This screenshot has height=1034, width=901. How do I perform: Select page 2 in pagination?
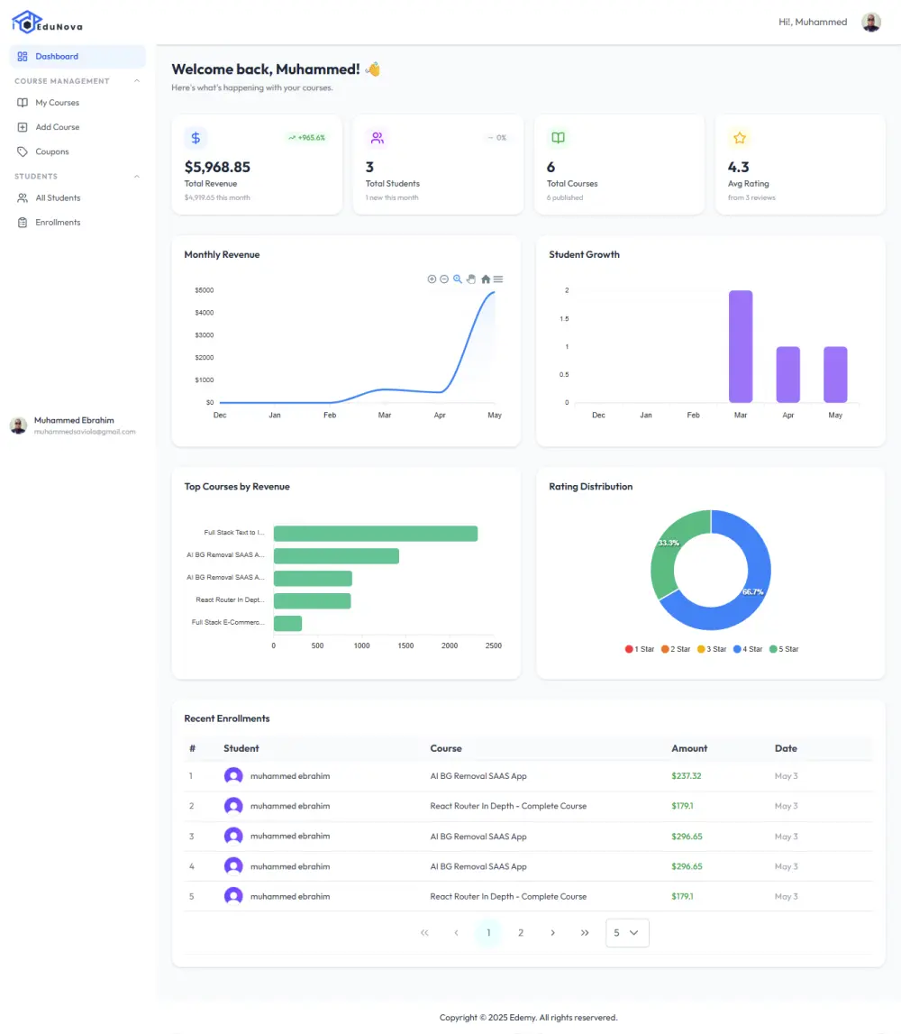coord(521,932)
